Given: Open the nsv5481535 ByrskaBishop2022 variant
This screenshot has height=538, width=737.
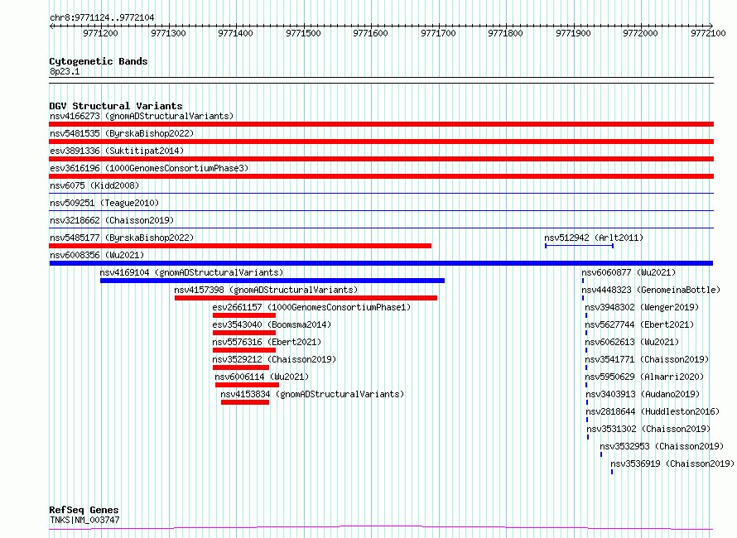Looking at the screenshot, I should pos(122,133).
